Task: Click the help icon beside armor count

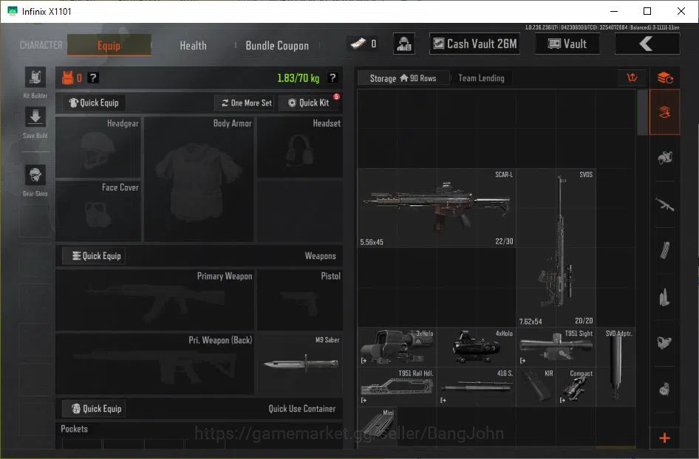Action: point(92,78)
